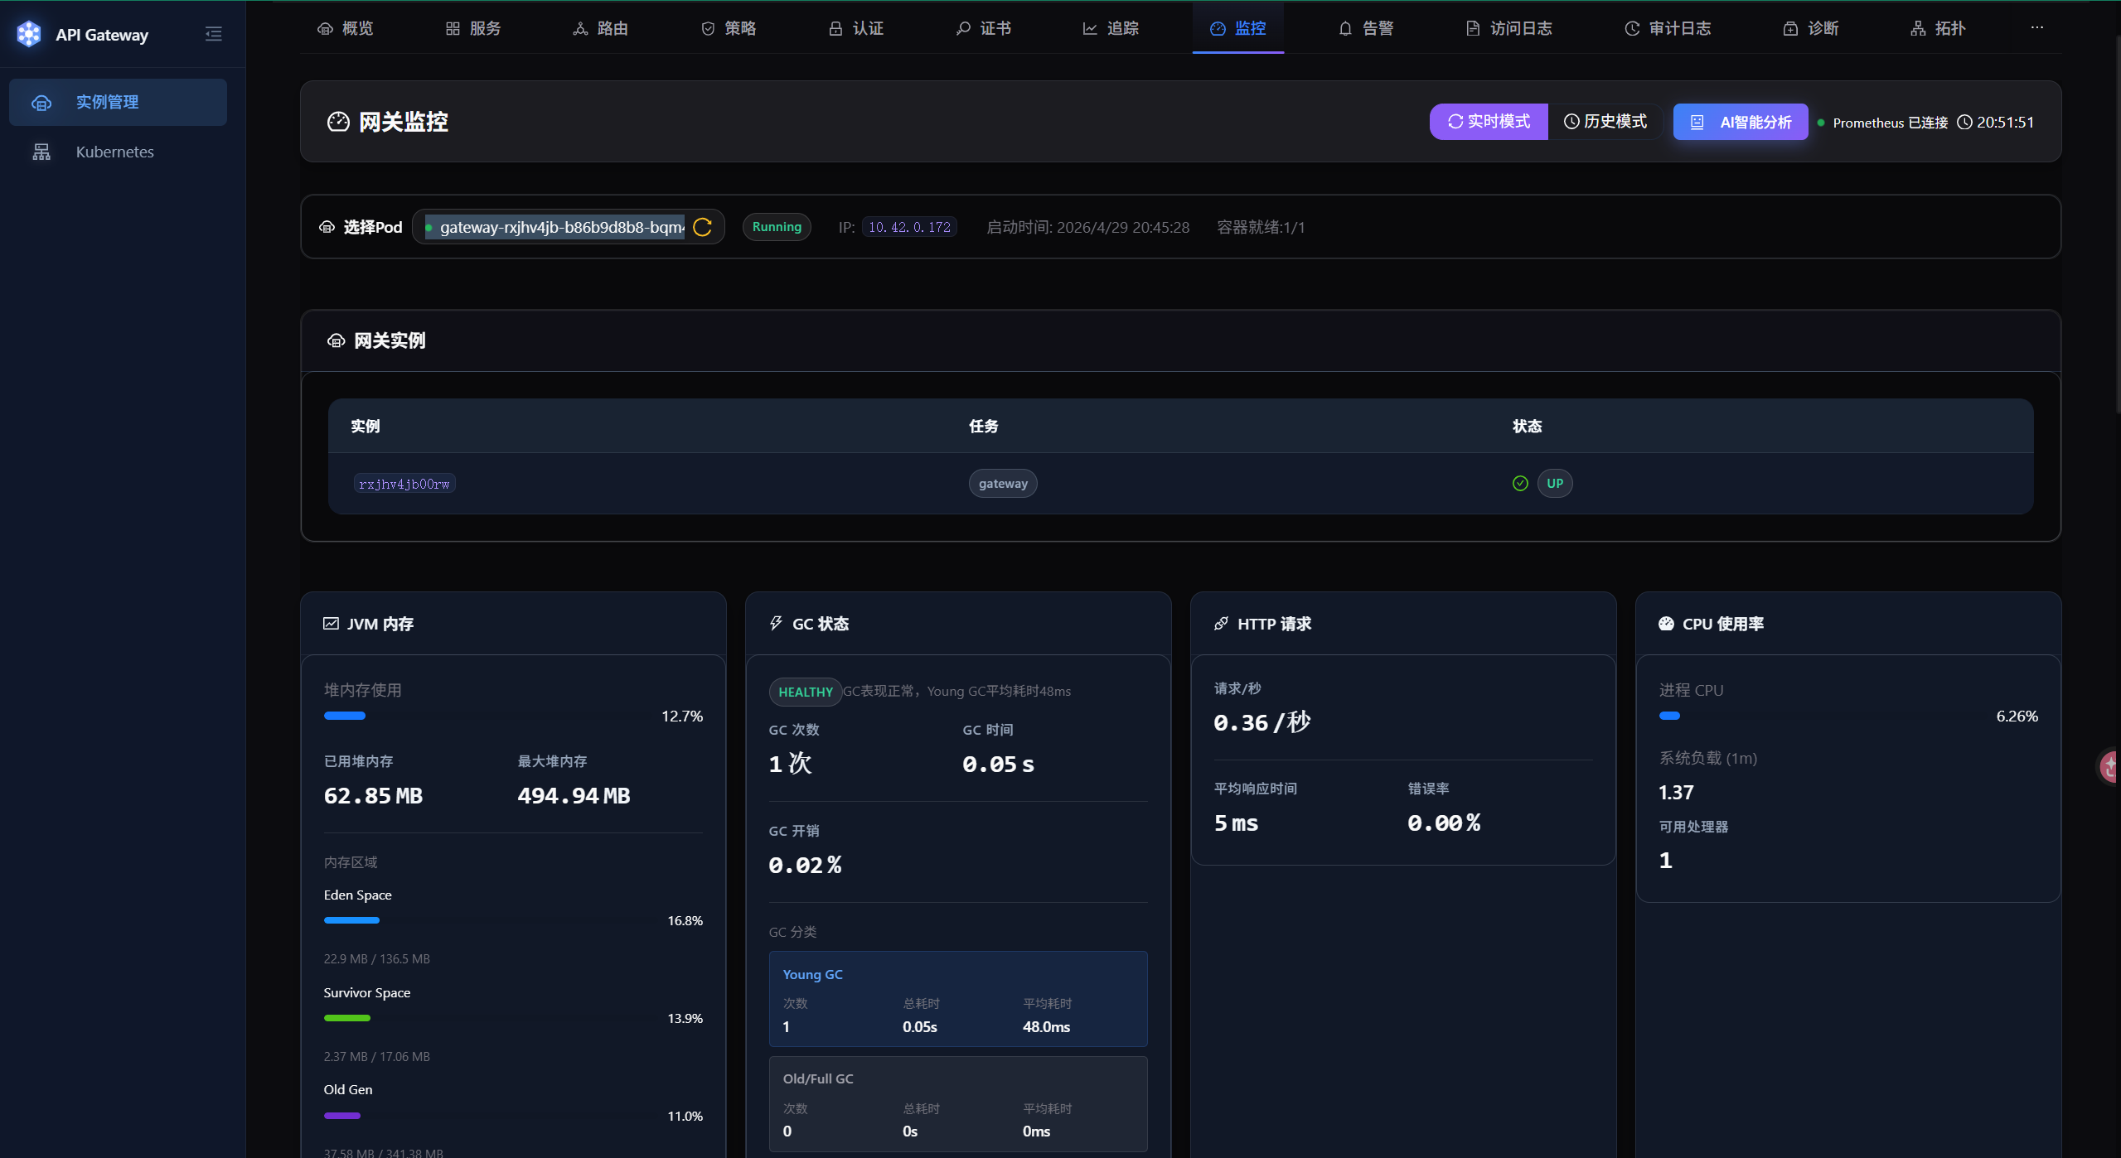Image resolution: width=2121 pixels, height=1158 pixels.
Task: Click the dashboard icon beside 网关监控 title
Action: click(x=338, y=122)
